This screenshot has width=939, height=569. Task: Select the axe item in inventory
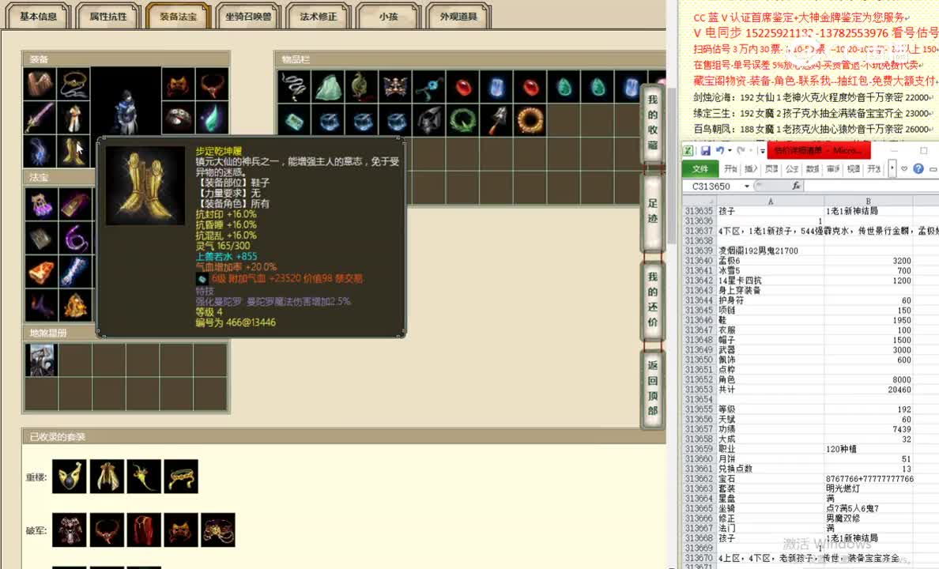496,121
